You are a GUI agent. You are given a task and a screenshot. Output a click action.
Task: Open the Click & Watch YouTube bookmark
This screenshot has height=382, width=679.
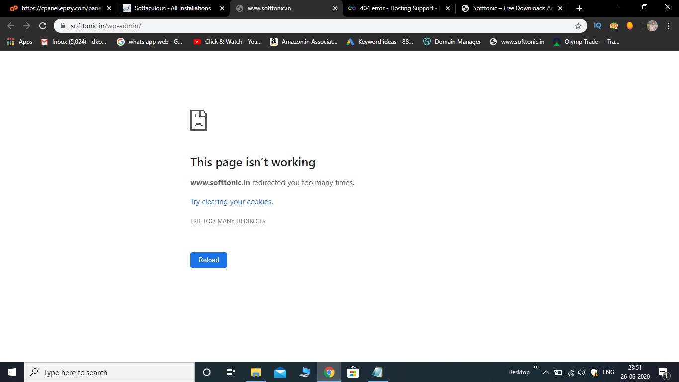[x=228, y=42]
